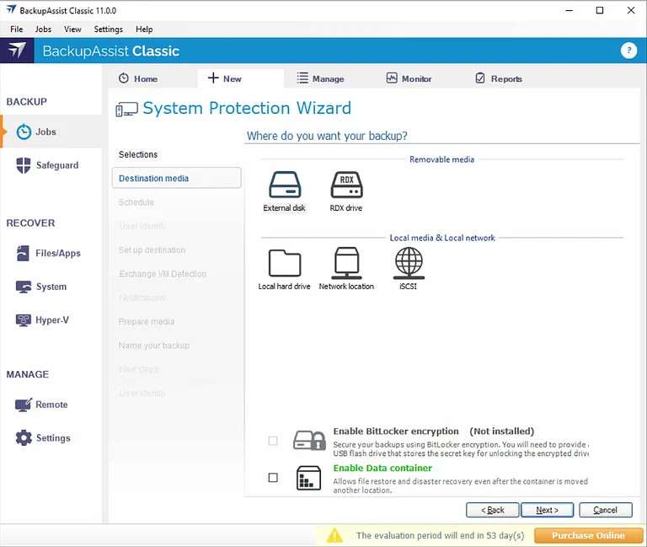Open Safeguard shield in sidebar
Screen dimensions: 647x547
(47, 165)
